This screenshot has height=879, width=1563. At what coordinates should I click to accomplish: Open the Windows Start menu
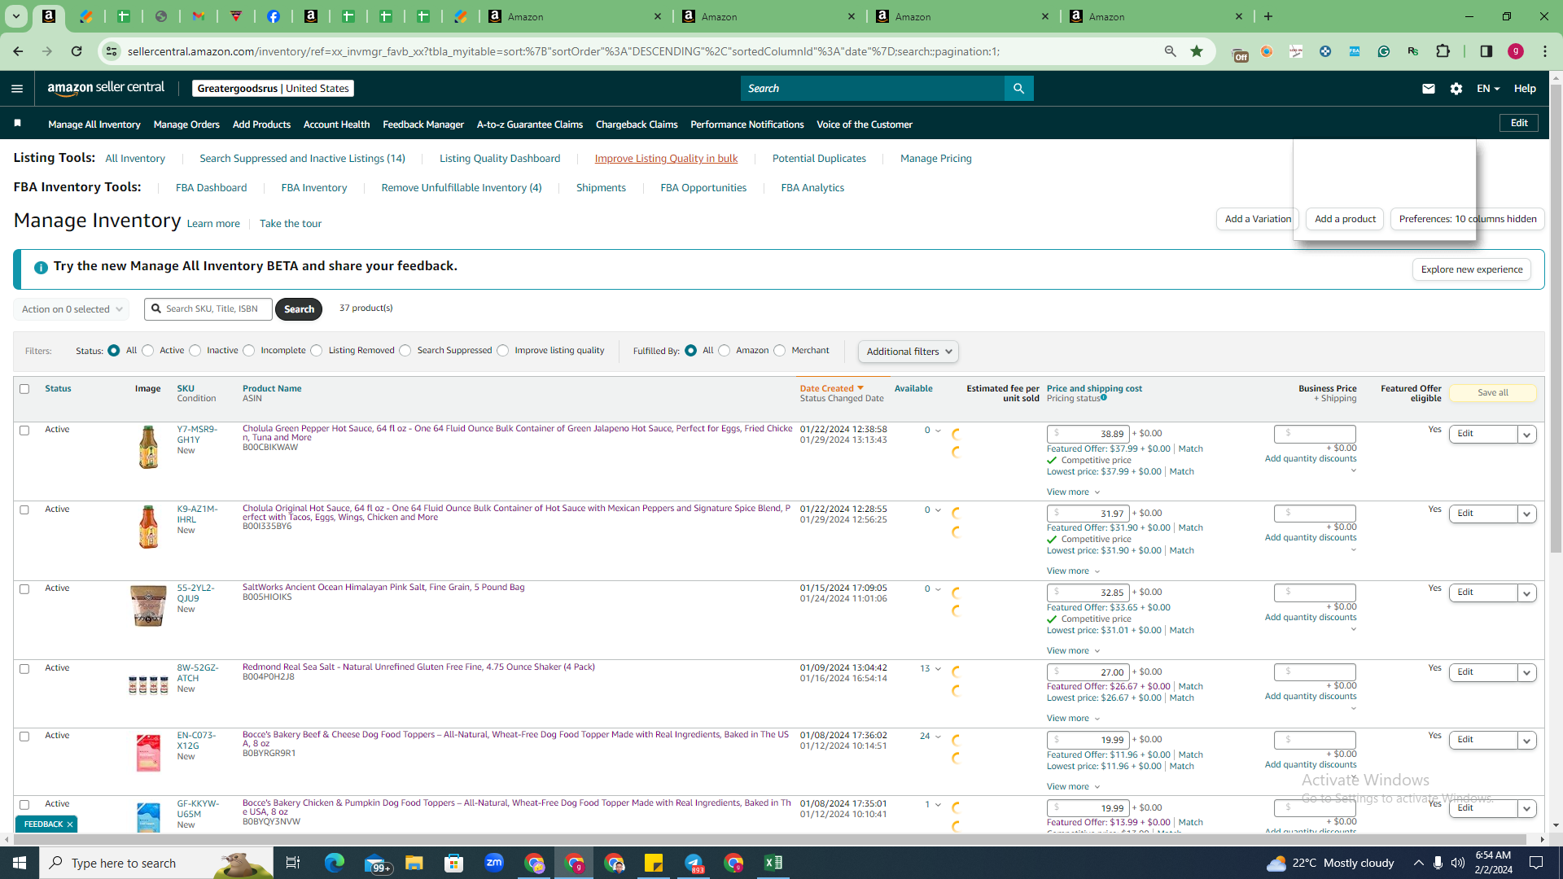(x=20, y=863)
